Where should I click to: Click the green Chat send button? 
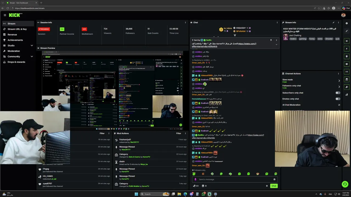click(x=274, y=186)
